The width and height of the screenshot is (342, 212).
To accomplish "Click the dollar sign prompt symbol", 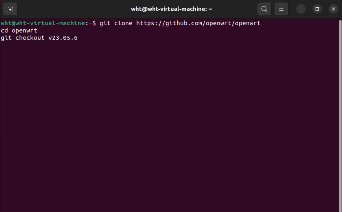I will (95, 24).
